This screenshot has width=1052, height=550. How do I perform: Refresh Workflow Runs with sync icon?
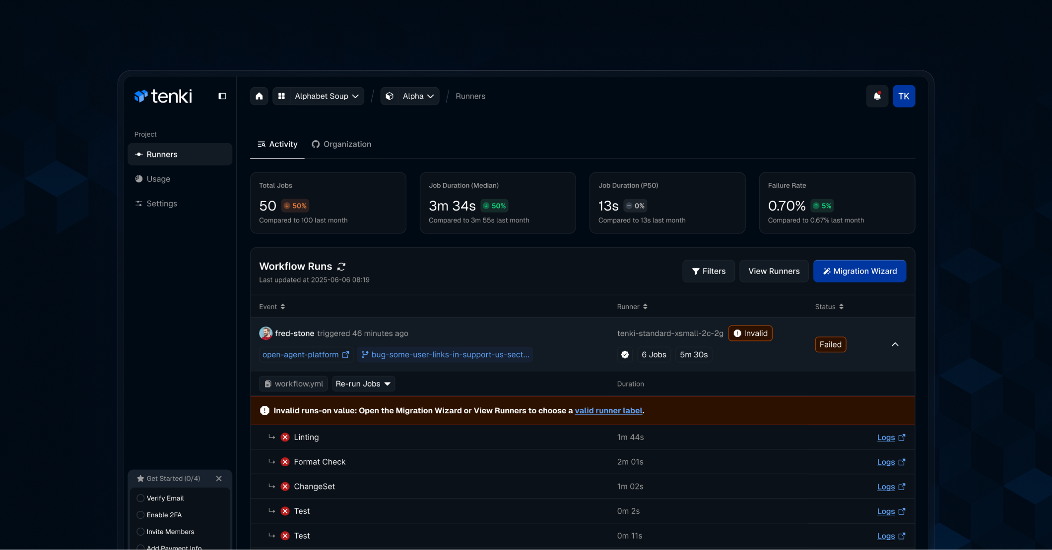341,267
